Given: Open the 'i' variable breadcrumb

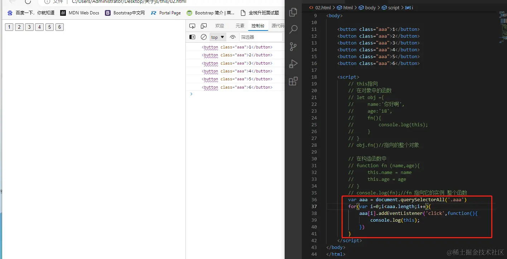Looking at the screenshot, I should (x=409, y=8).
